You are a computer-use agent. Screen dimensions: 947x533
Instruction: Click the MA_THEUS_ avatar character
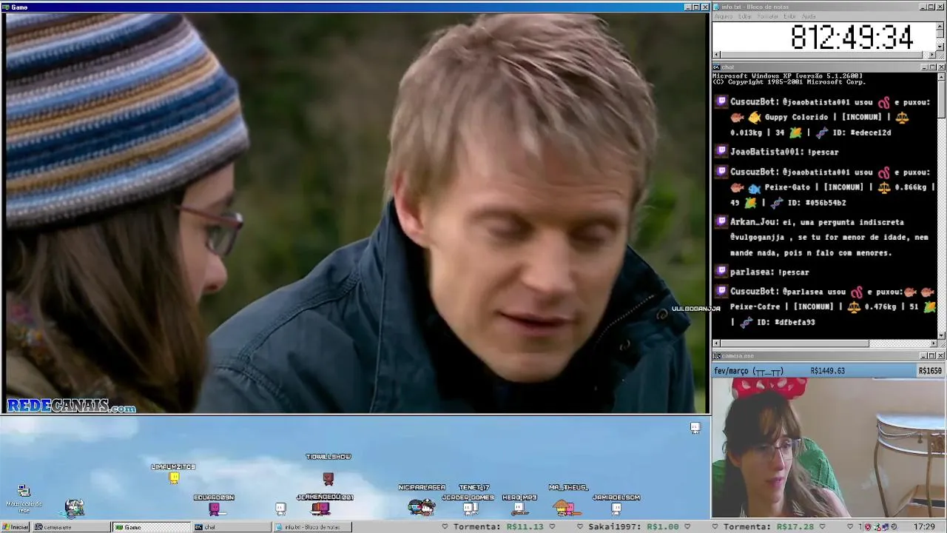pyautogui.click(x=565, y=507)
